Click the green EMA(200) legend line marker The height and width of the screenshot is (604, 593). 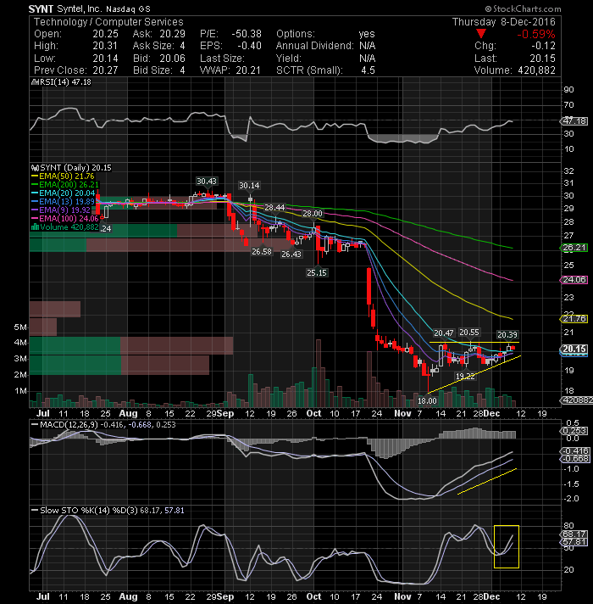[x=35, y=185]
